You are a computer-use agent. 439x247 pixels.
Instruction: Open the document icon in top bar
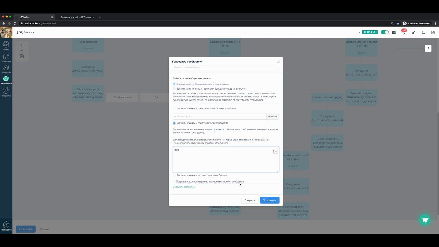433,32
